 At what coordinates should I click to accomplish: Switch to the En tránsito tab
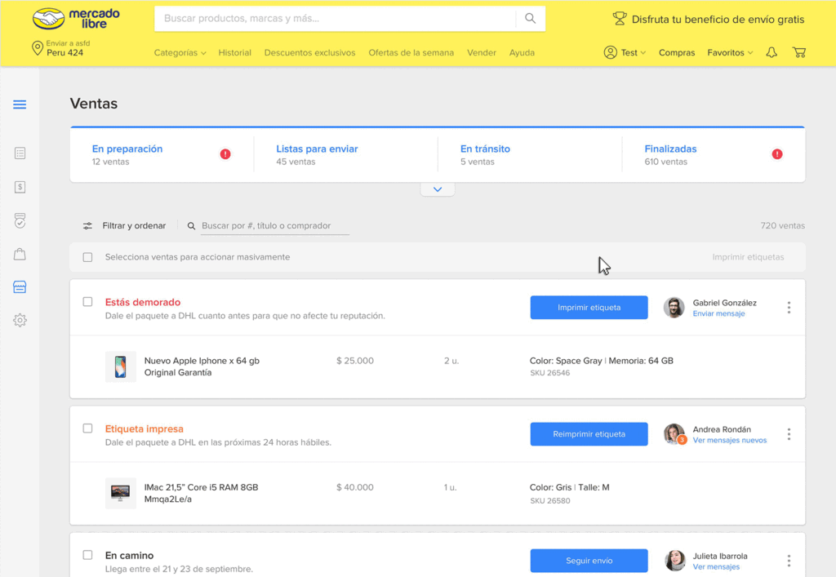485,149
